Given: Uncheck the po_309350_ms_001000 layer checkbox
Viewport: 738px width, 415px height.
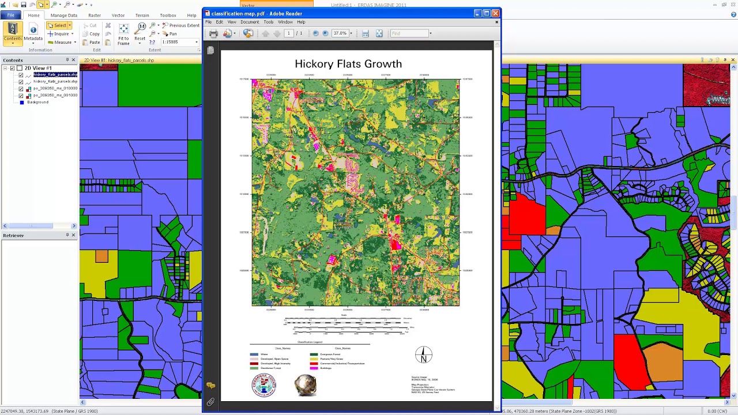Looking at the screenshot, I should (21, 96).
